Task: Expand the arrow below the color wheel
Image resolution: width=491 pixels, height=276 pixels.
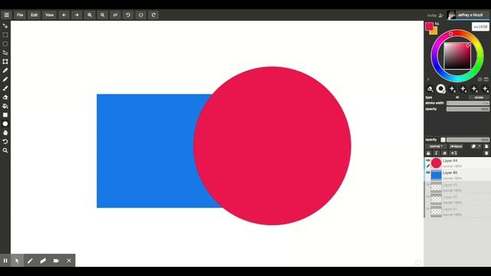Action: coord(428,80)
